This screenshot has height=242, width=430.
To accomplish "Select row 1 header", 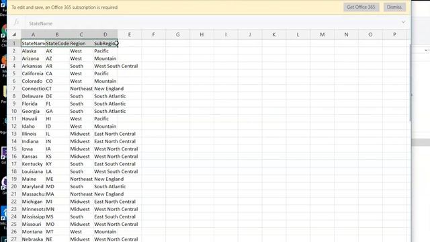I will pos(14,43).
